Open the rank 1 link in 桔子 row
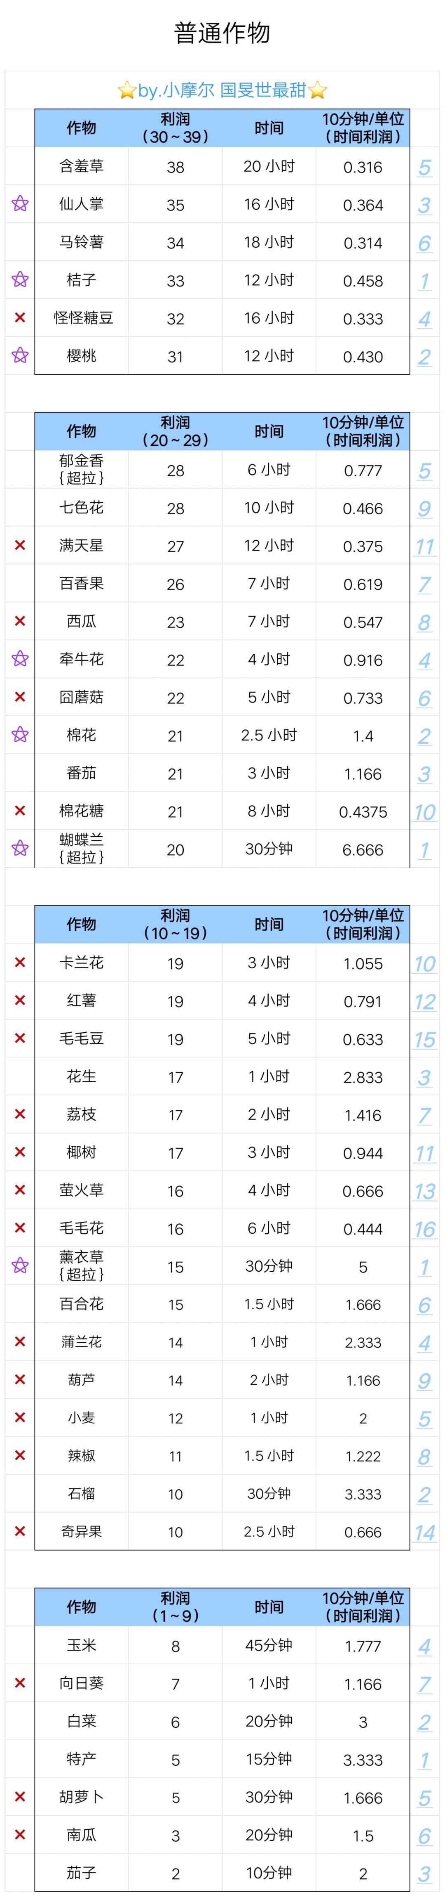Image resolution: width=445 pixels, height=1897 pixels. pos(424,281)
